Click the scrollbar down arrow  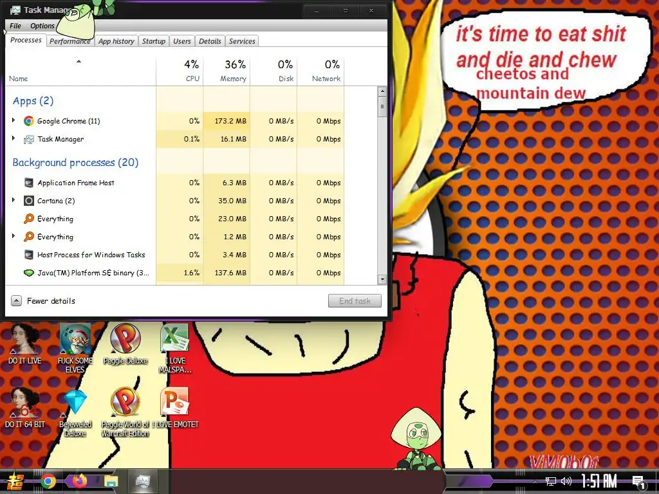tap(382, 279)
